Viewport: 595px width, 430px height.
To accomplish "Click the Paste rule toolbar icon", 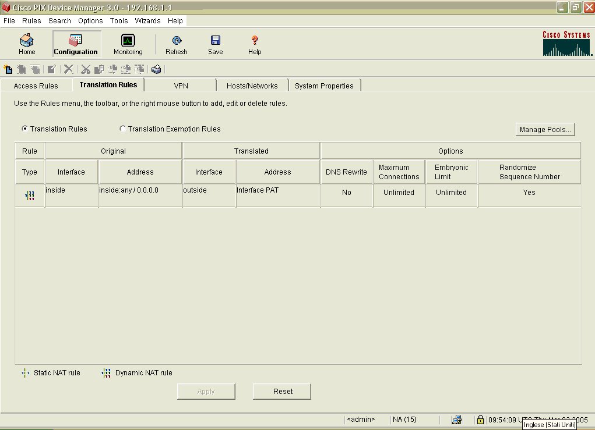I will point(112,69).
